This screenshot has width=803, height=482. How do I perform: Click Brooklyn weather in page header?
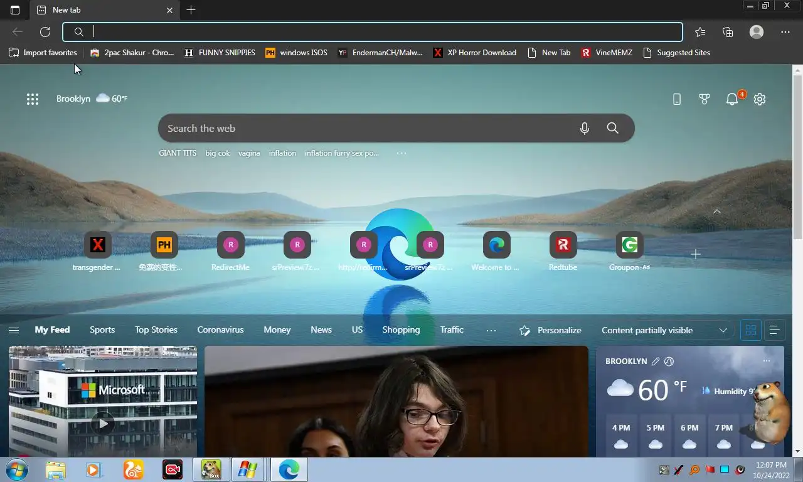[92, 99]
